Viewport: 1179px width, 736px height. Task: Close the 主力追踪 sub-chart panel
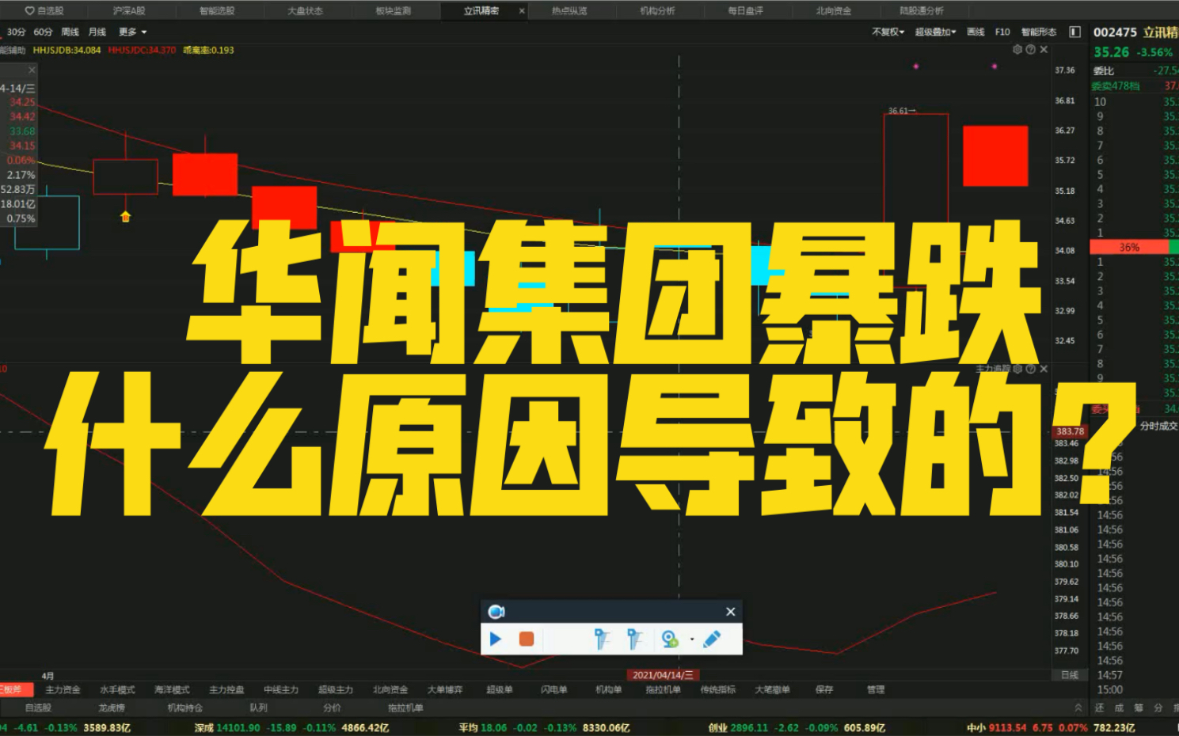point(1044,369)
